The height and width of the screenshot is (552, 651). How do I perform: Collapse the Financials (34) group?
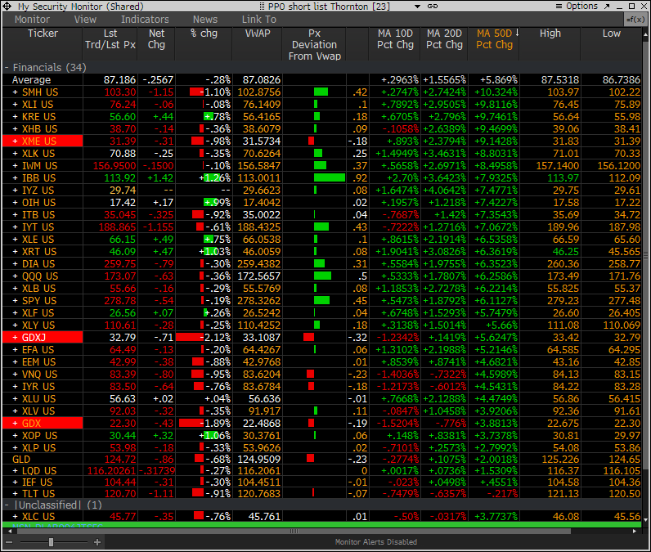7,68
